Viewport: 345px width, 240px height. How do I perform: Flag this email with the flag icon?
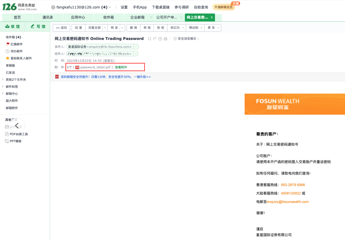point(155,39)
